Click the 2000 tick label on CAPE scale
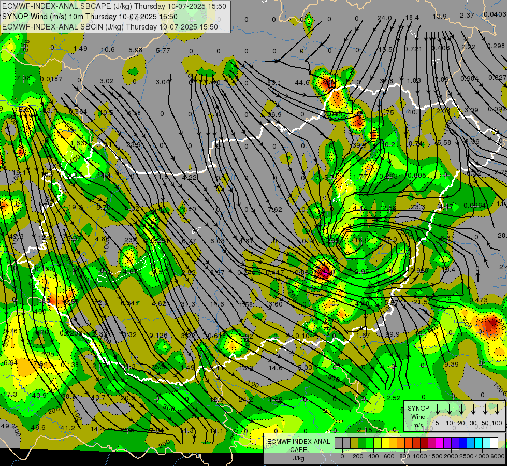Viewport: 507px width, 466px height. [x=451, y=456]
